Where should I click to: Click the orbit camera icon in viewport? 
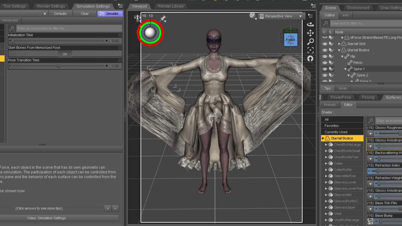click(x=310, y=24)
